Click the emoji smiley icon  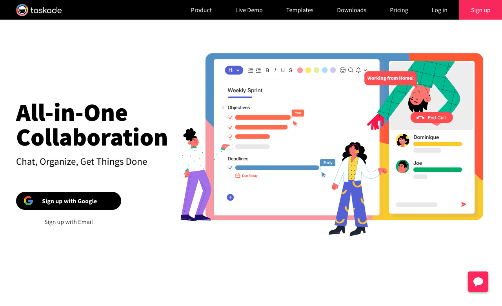(x=343, y=70)
